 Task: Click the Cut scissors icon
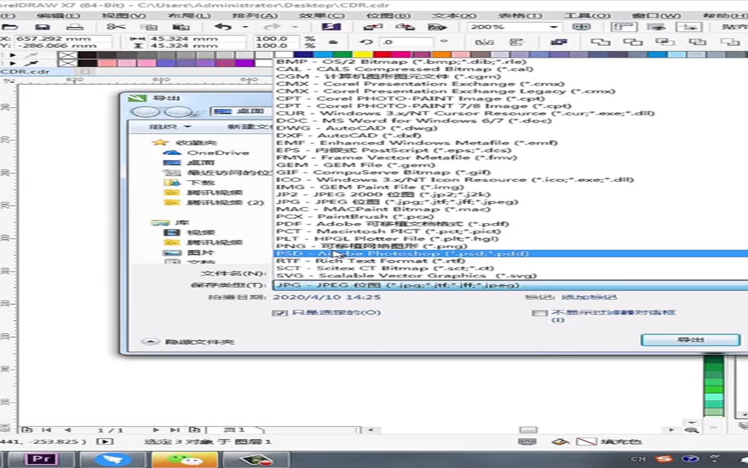click(x=116, y=27)
